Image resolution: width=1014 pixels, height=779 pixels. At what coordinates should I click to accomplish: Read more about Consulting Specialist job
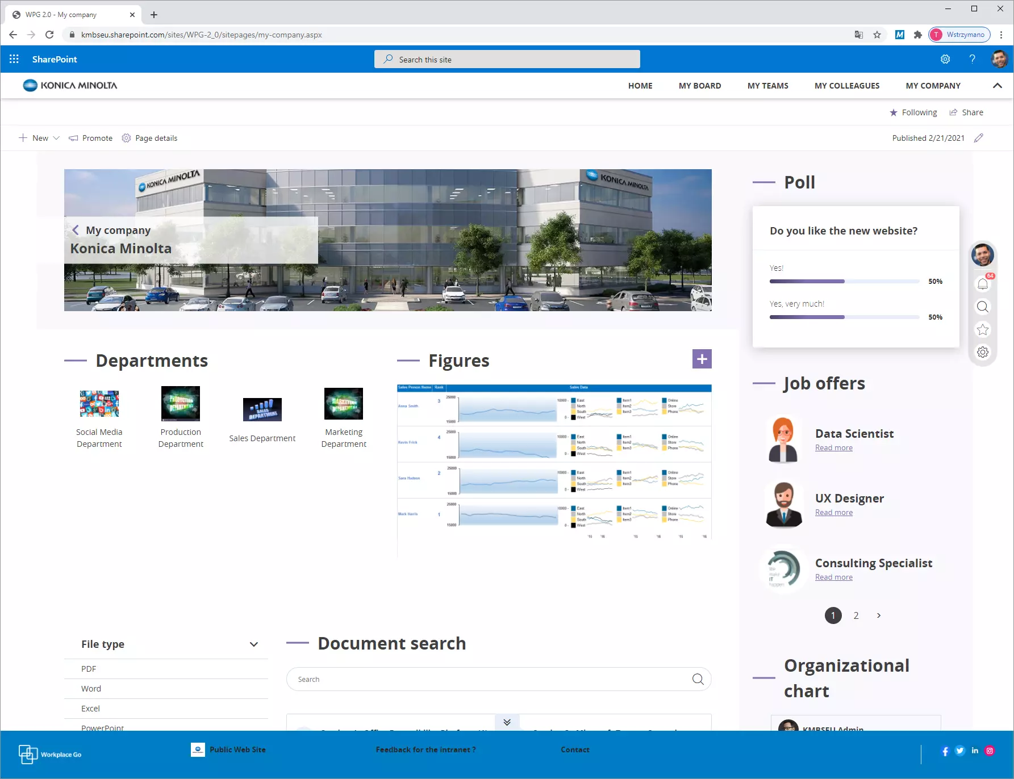click(x=834, y=577)
